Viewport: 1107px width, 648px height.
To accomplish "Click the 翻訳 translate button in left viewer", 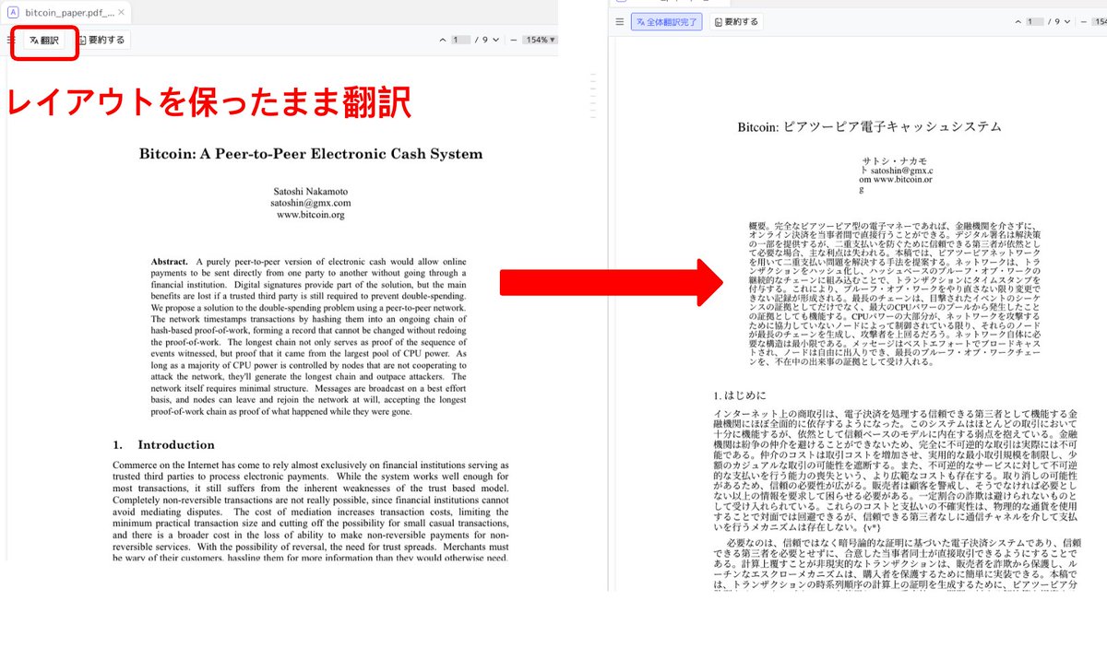I will pyautogui.click(x=44, y=40).
